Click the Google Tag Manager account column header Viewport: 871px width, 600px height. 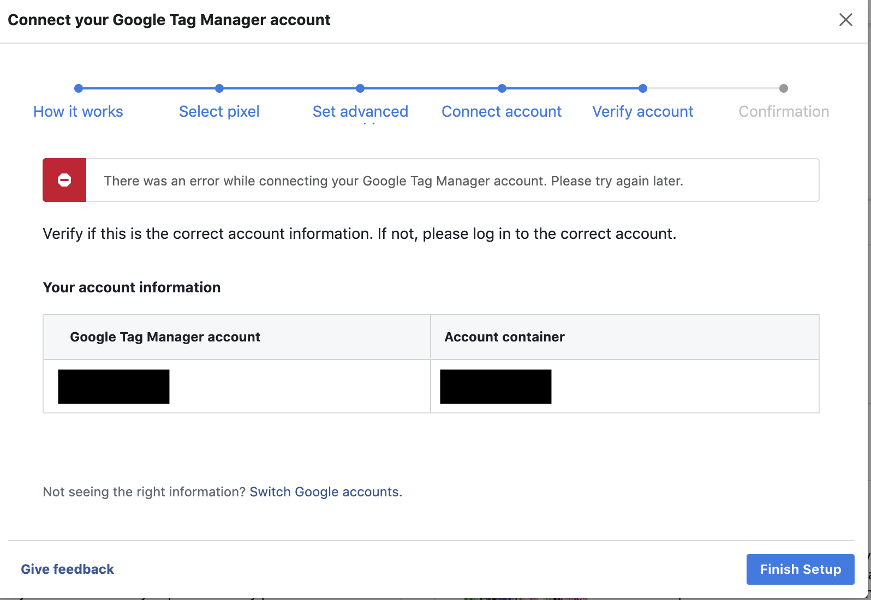[x=165, y=337]
